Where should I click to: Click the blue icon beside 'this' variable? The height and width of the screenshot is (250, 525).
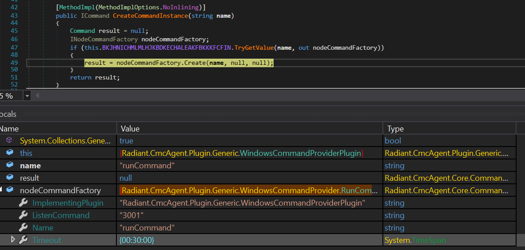(x=9, y=153)
